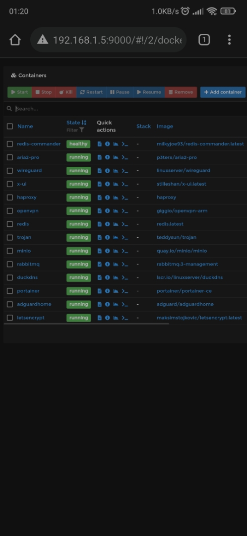Open stats chart icon for portainer container

(x=116, y=291)
